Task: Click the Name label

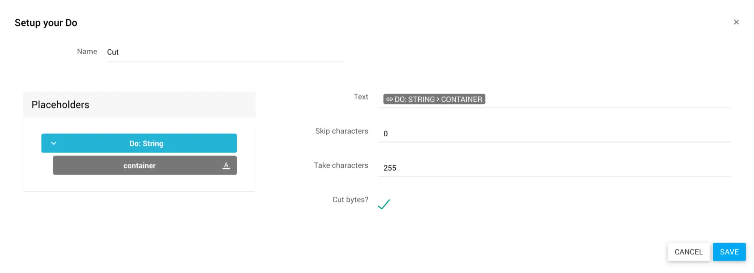Action: 87,52
